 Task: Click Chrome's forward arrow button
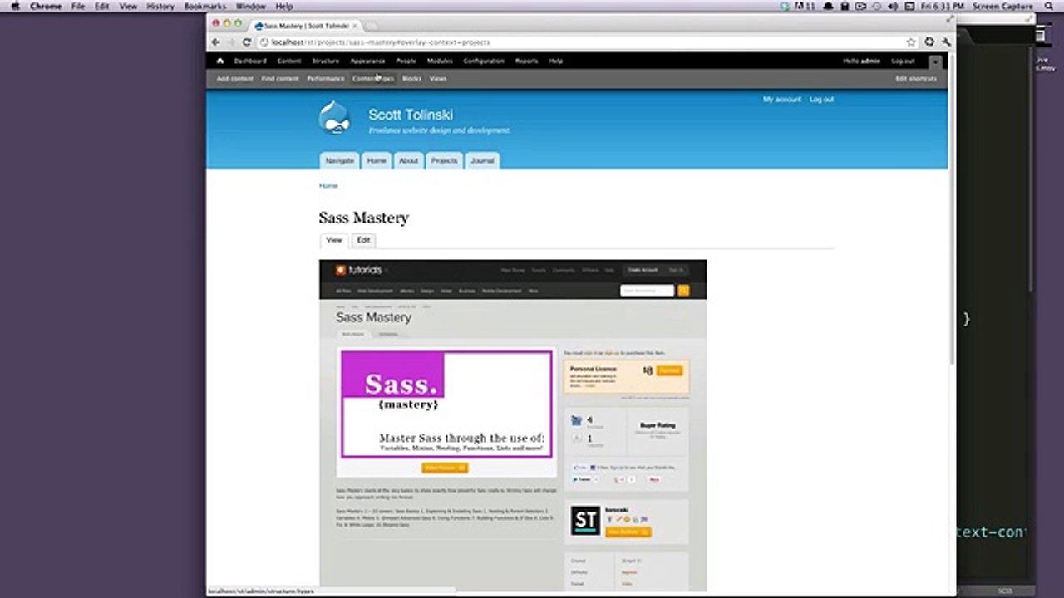coord(231,42)
